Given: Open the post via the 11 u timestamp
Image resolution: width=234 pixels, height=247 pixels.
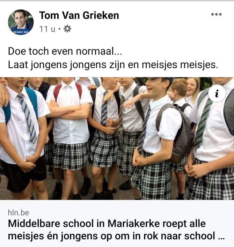Looking at the screenshot, I should click(x=47, y=29).
